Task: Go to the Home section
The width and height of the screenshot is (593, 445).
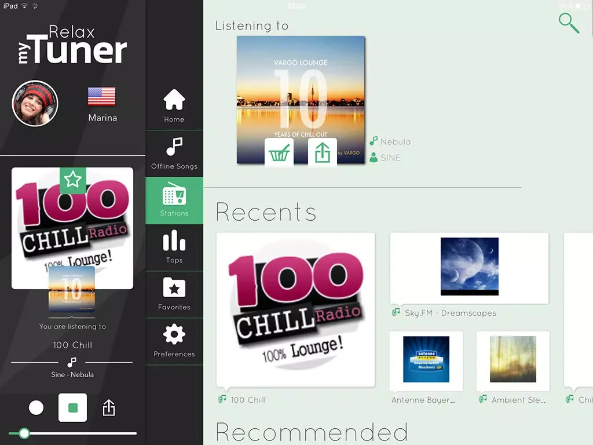Action: [x=174, y=105]
